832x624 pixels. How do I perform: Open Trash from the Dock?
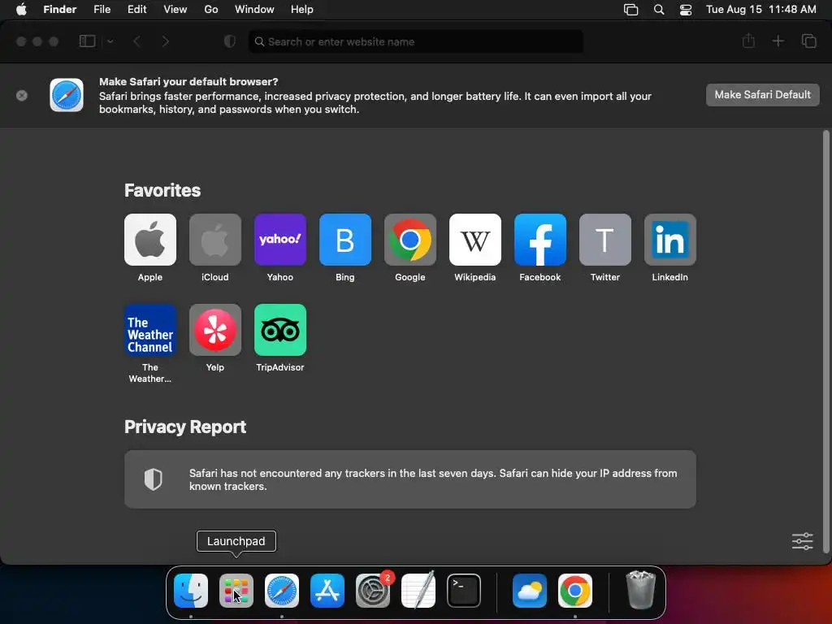(641, 590)
